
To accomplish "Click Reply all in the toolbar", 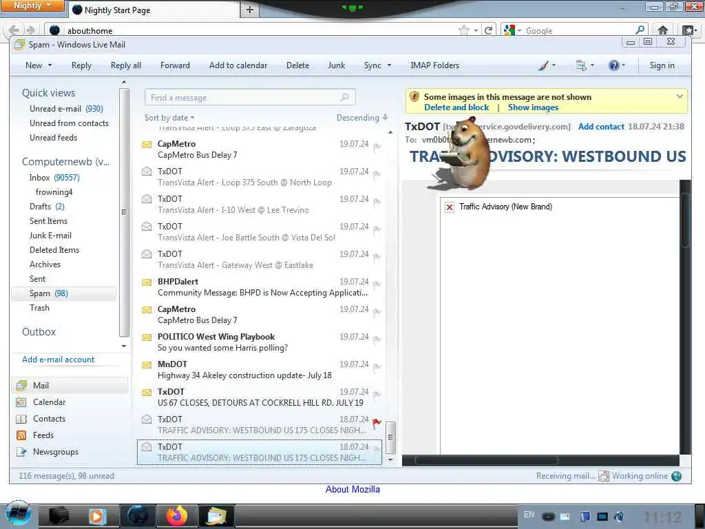I will 126,65.
